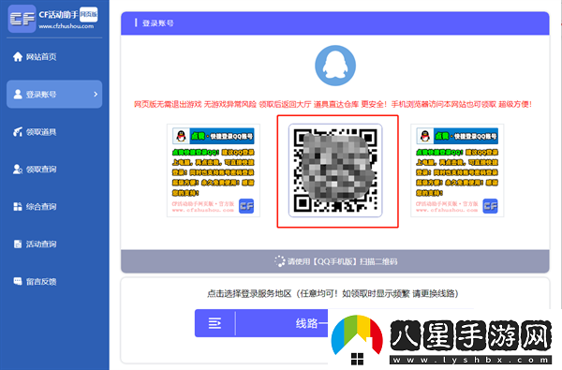Click the document icon beside 活动查询

18,244
